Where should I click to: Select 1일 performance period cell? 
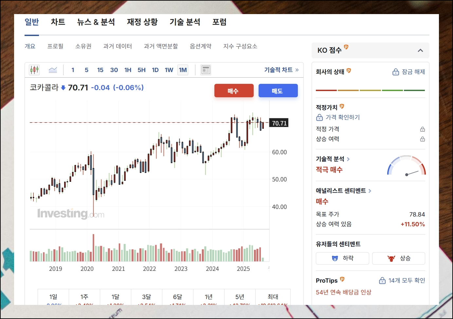[53, 297]
